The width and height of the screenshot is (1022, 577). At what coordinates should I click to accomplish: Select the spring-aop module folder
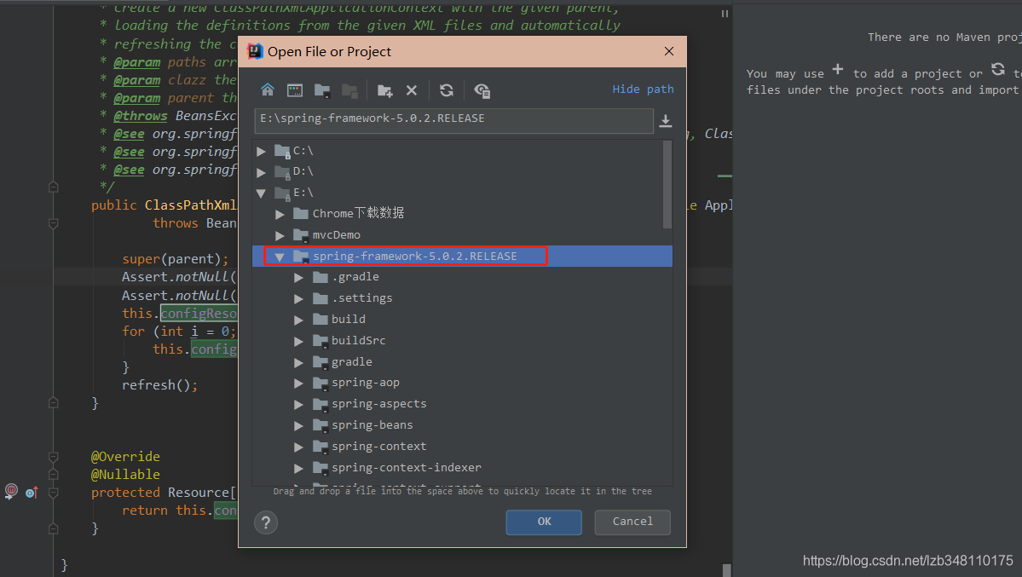(462, 383)
